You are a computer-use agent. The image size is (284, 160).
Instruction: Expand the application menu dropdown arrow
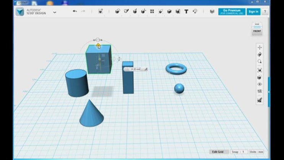55,12
